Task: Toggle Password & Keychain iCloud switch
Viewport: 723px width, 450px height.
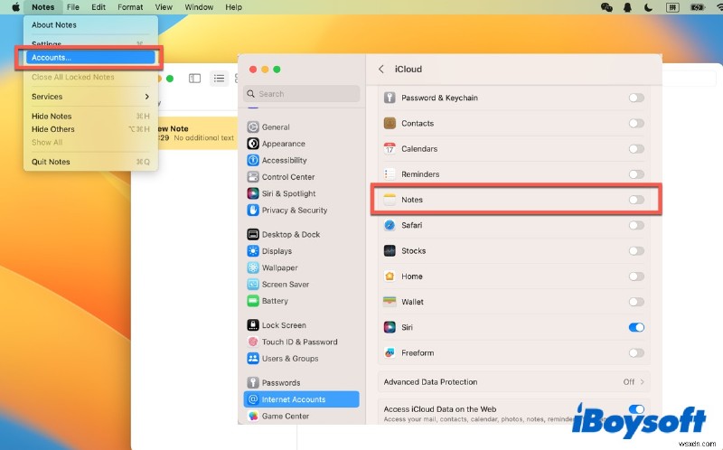Action: coord(636,98)
